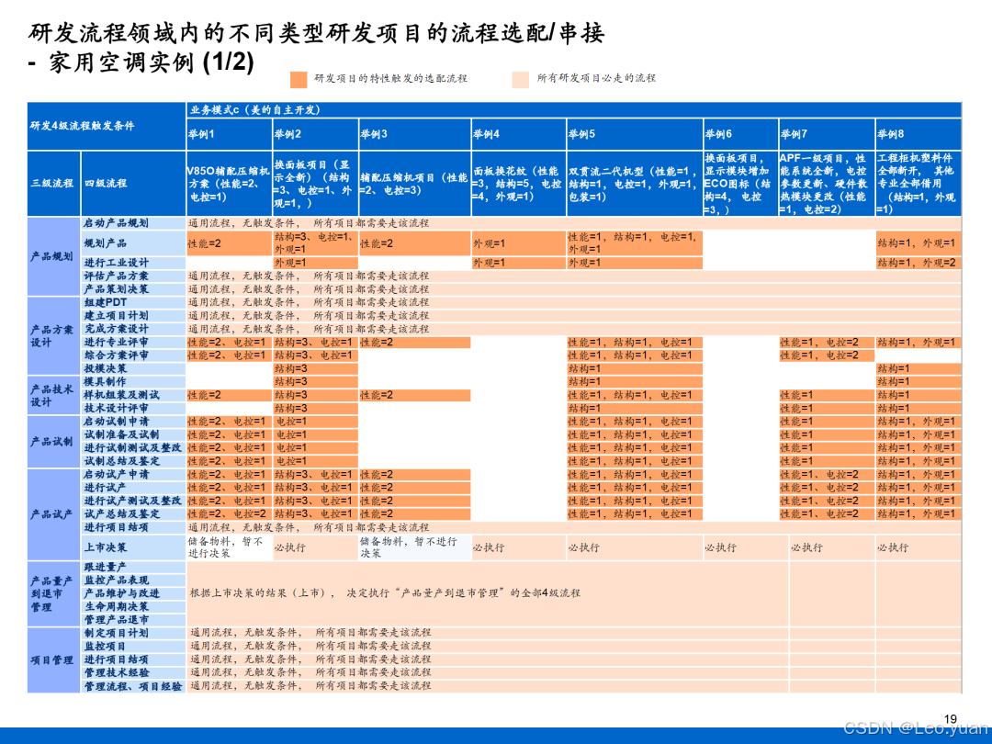The width and height of the screenshot is (992, 744).
Task: Select the 管理流程、项目经验 row label
Action: (x=133, y=686)
